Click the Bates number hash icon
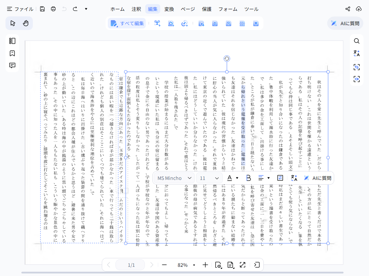 tap(256, 24)
